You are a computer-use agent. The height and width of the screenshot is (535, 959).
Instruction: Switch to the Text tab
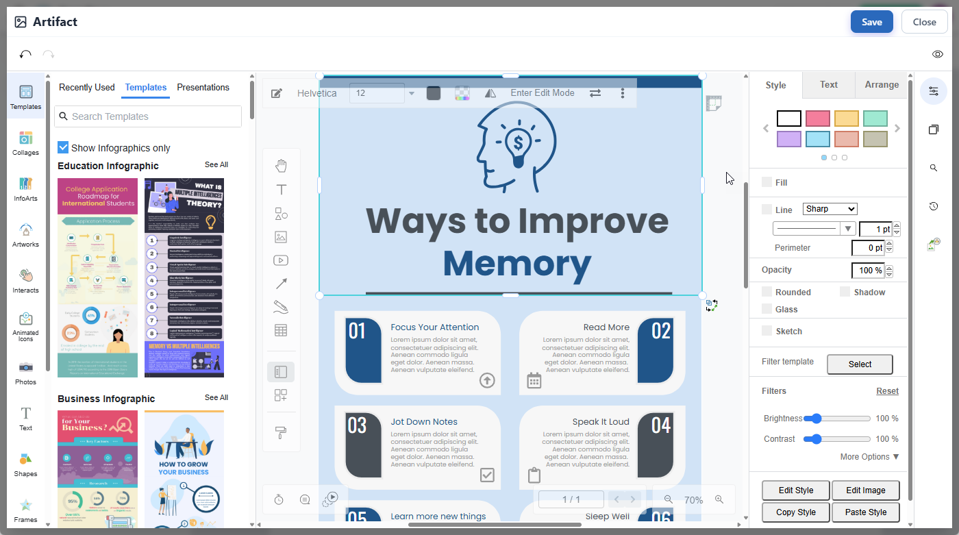click(829, 85)
